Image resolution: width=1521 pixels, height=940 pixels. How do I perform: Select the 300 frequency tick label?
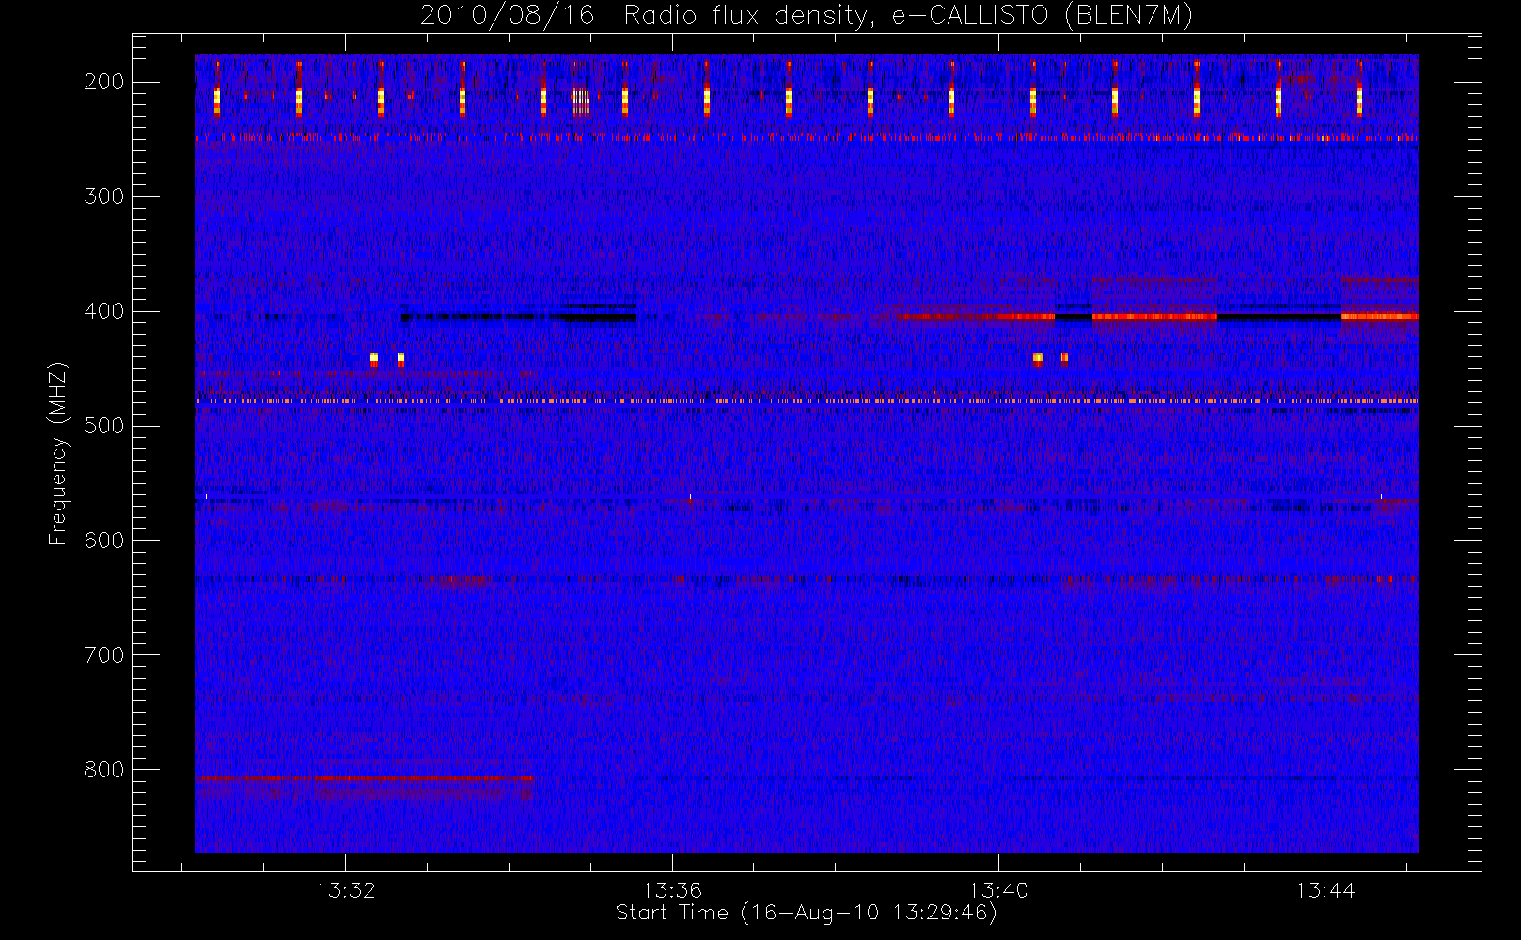[x=104, y=196]
